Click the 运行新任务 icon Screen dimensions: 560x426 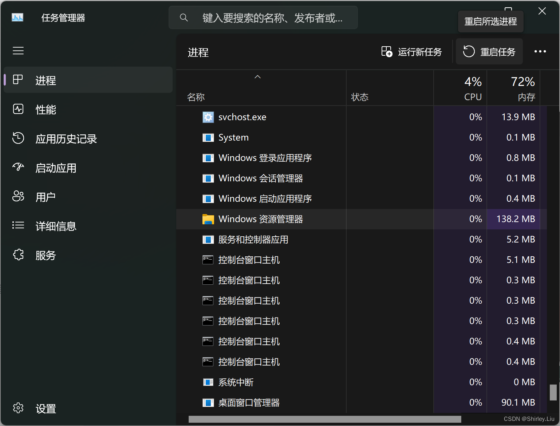(x=387, y=52)
